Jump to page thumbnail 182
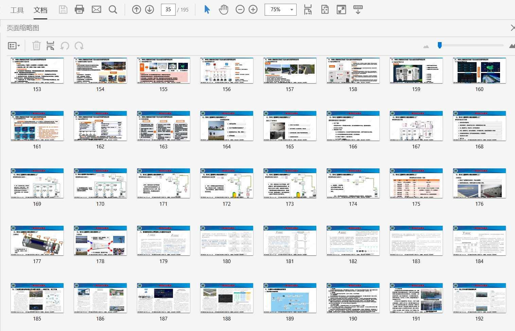This screenshot has height=331, width=515. (353, 241)
